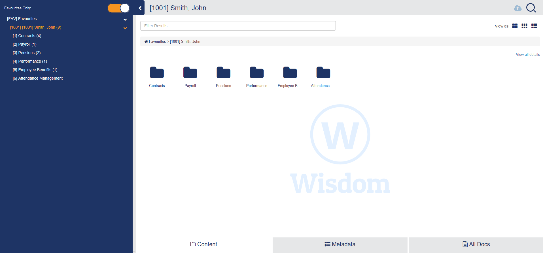The height and width of the screenshot is (253, 543).
Task: Open the Attendance folder icon
Action: coord(323,73)
